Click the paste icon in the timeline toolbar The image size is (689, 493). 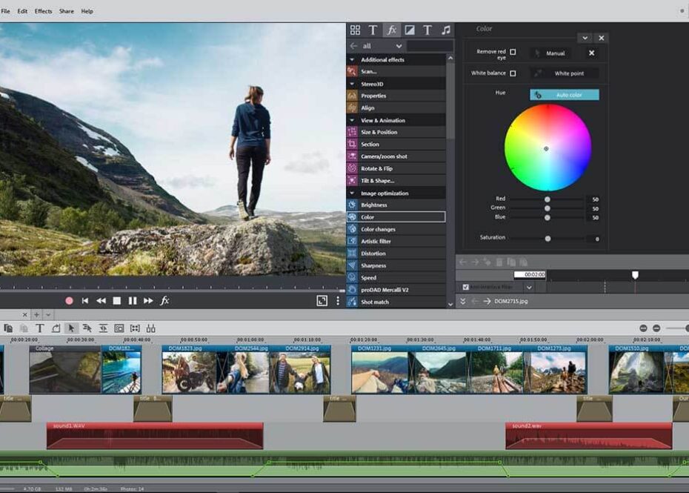pyautogui.click(x=24, y=328)
